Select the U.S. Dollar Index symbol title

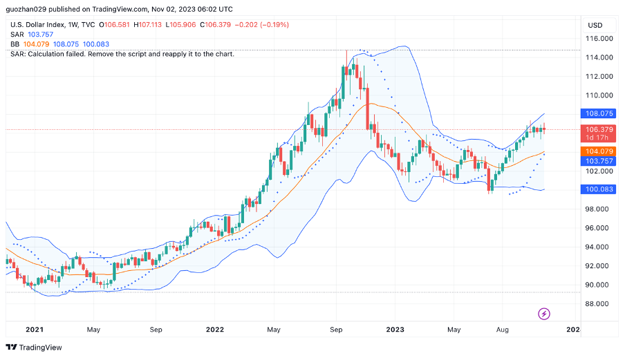coord(43,25)
